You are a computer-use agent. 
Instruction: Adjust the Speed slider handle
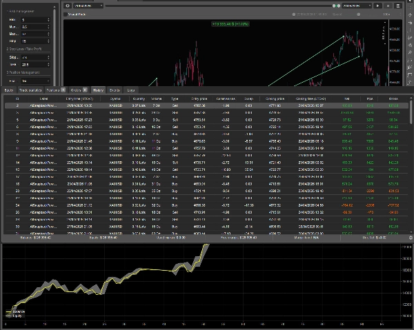click(359, 14)
